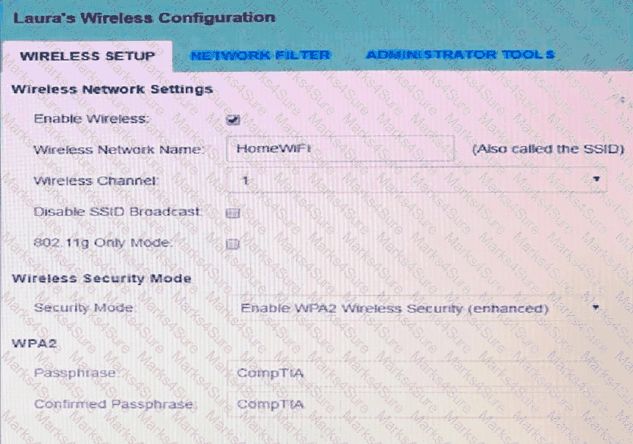
Task: Select the Wireless Setup tab
Action: tap(87, 56)
